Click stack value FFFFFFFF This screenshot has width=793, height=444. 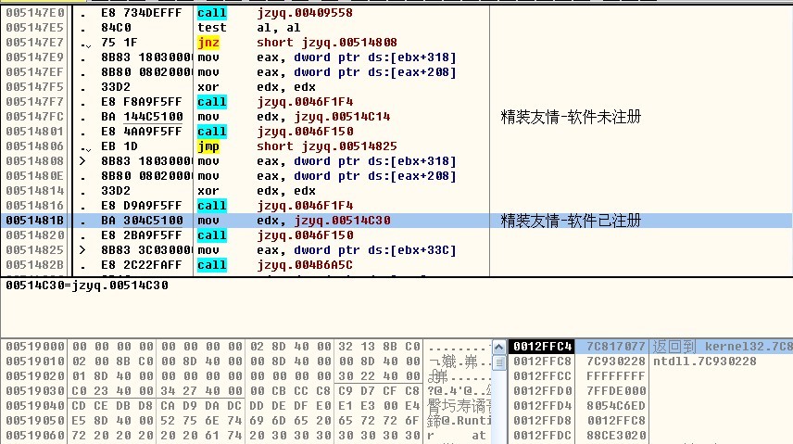point(616,376)
